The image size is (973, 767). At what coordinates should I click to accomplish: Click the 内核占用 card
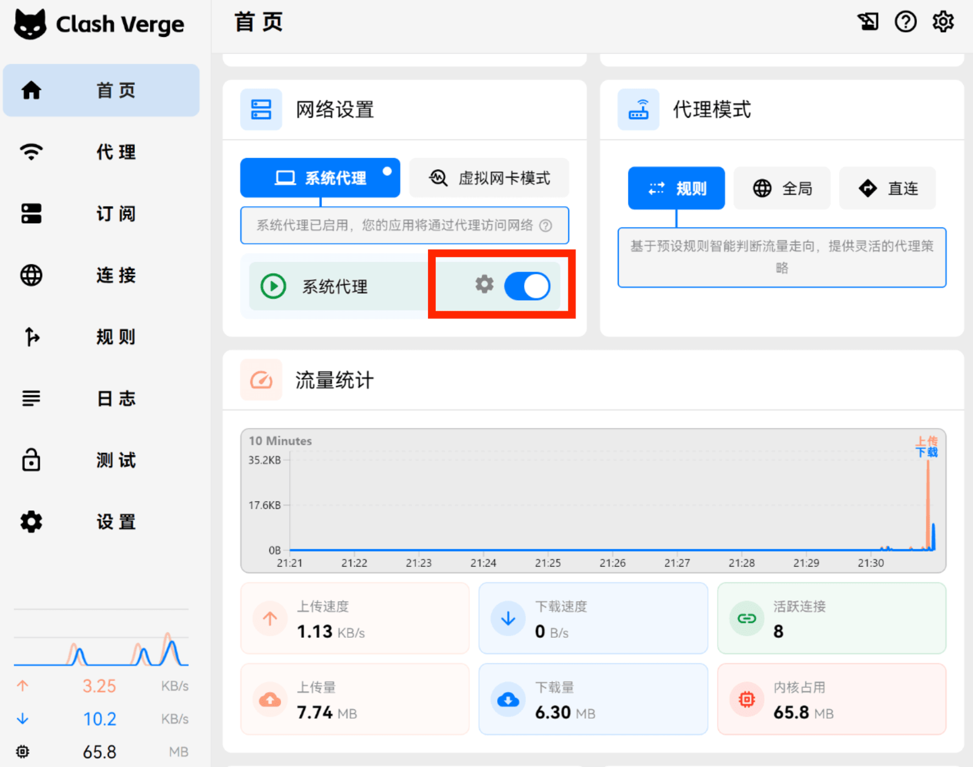(x=832, y=699)
